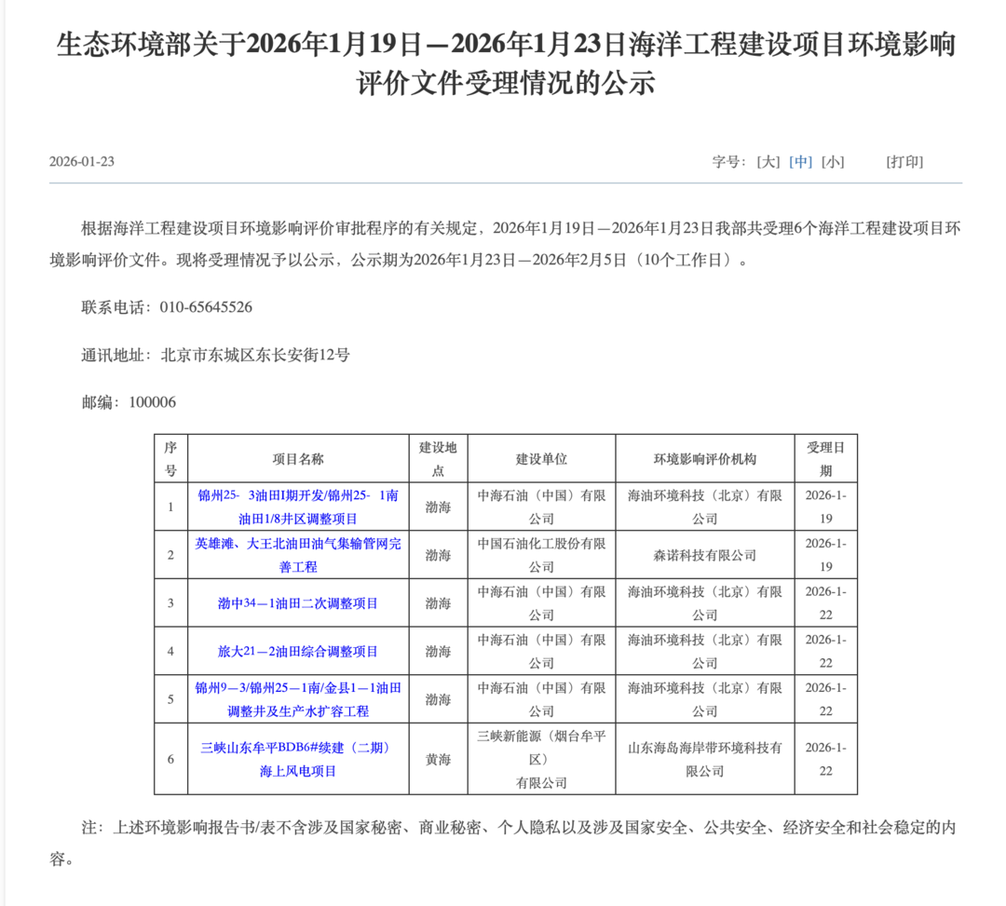The height and width of the screenshot is (906, 1006).
Task: Click 海油环境科技（北京）有限公司 in row 3
Action: [x=705, y=602]
